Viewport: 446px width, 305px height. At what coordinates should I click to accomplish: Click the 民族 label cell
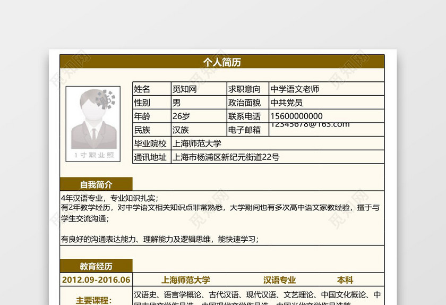point(152,130)
